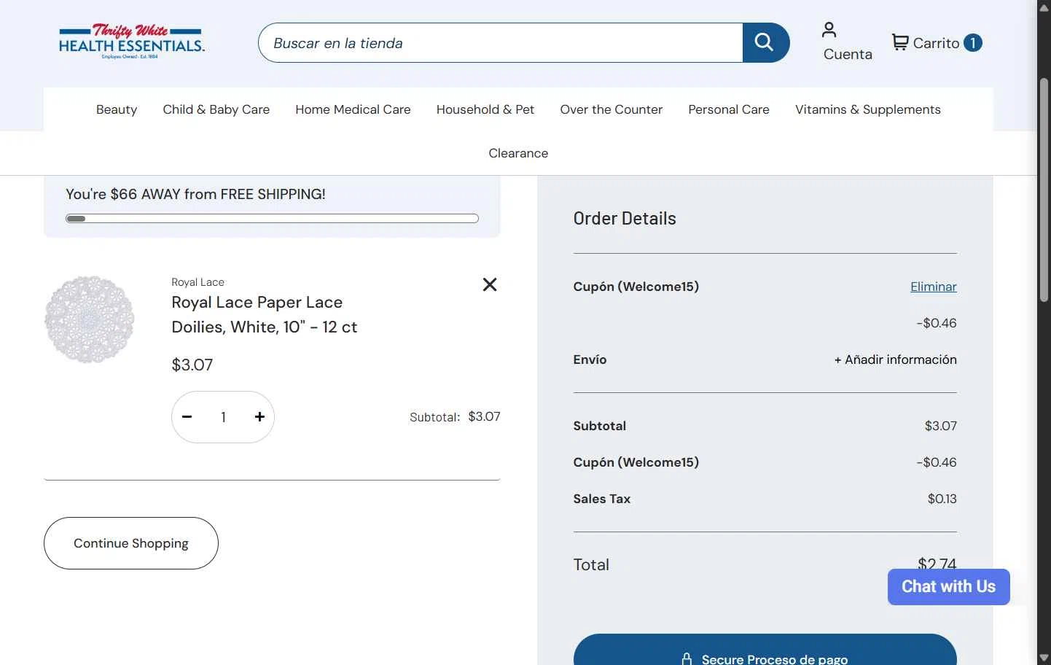1051x665 pixels.
Task: Open the Beauty menu
Action: 117,109
